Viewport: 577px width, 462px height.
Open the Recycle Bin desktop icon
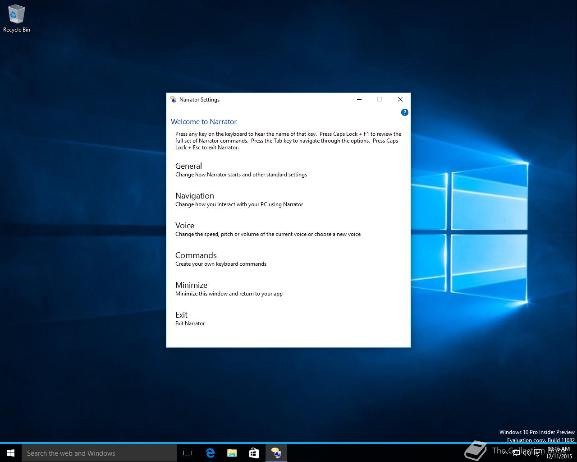pyautogui.click(x=16, y=19)
